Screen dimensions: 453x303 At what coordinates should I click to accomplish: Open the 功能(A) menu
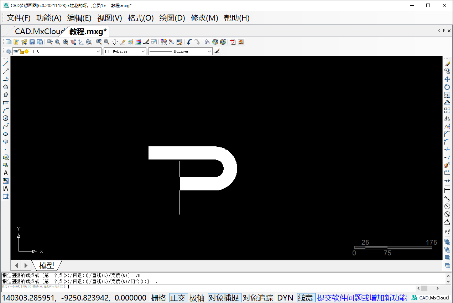tap(49, 18)
